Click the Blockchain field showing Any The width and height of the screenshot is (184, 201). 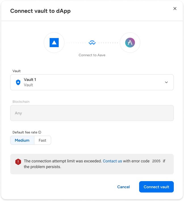pyautogui.click(x=92, y=113)
